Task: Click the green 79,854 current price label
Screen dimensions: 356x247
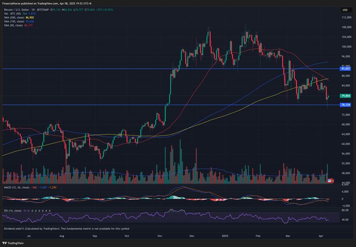Action: coord(346,96)
